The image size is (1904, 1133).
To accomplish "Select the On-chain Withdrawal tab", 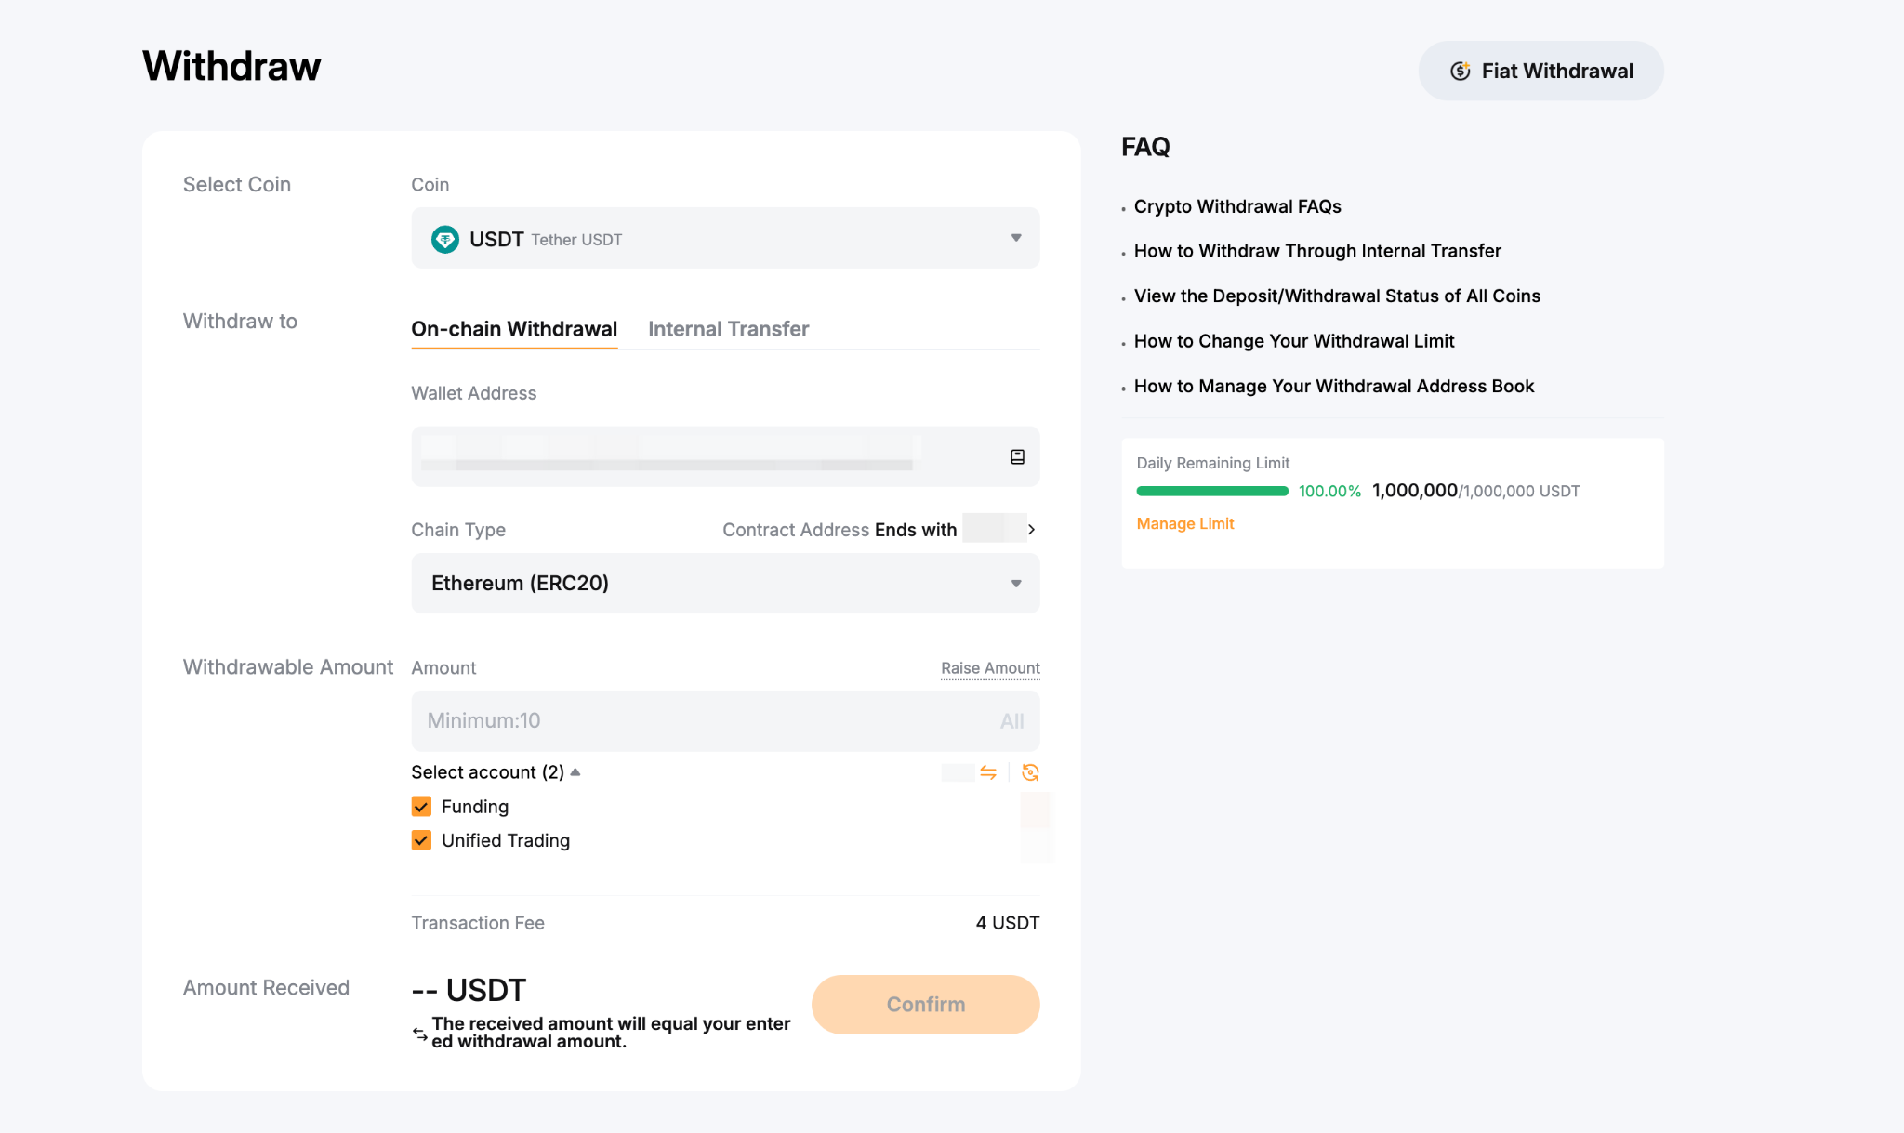I will coord(514,329).
